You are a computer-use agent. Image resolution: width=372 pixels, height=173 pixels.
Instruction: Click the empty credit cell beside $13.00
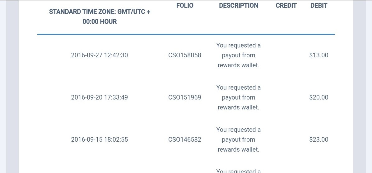[x=286, y=55]
